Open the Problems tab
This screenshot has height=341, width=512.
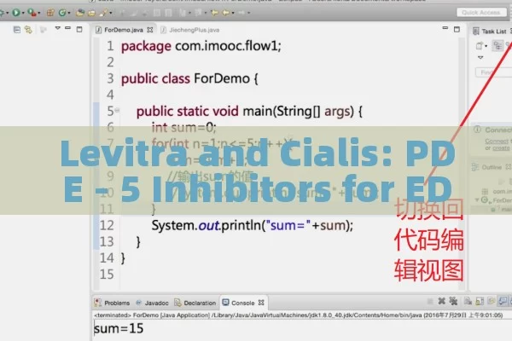(112, 303)
